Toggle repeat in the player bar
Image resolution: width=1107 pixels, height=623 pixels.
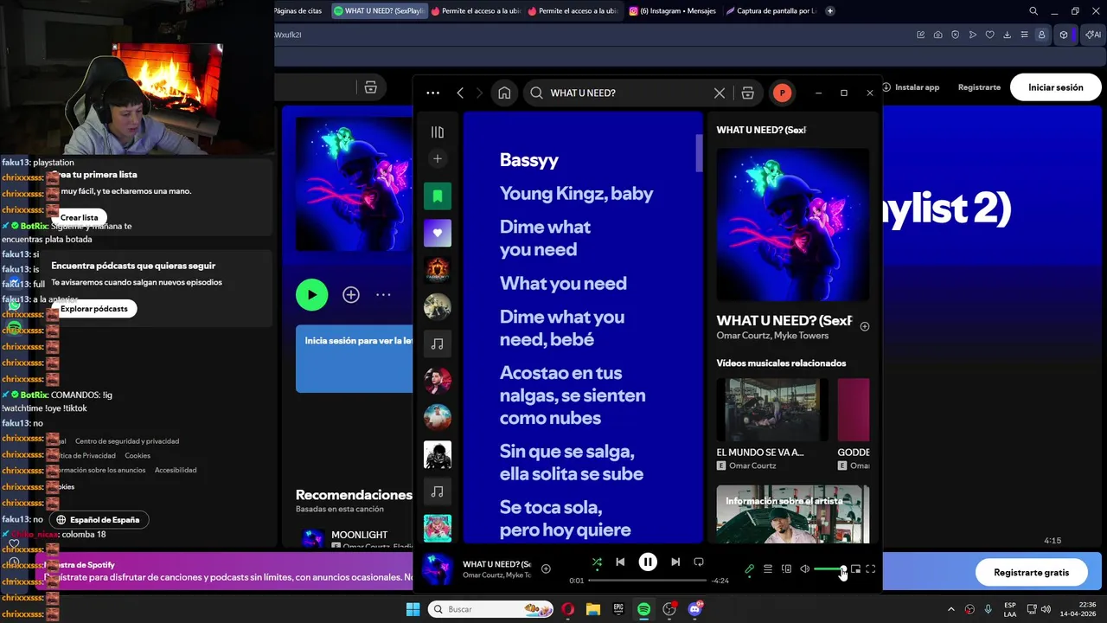(699, 562)
